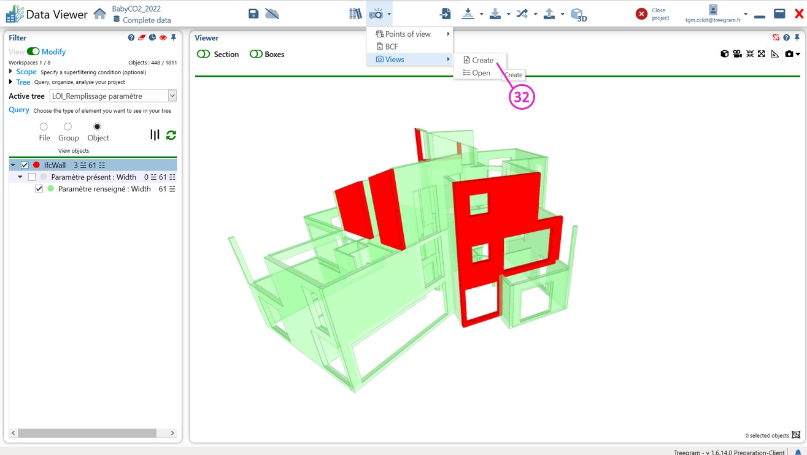
Task: Click the video camera icon in Viewer
Action: coord(737,55)
